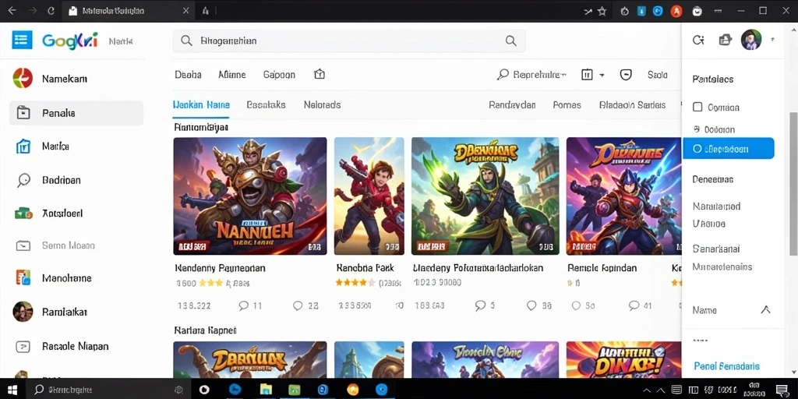Click the Reprehuler search icon
The height and width of the screenshot is (399, 798).
(503, 75)
